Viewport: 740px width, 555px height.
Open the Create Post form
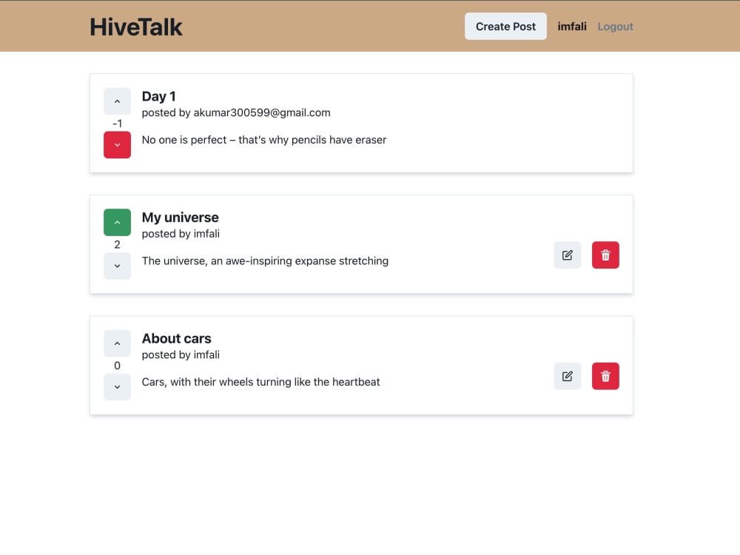[505, 27]
